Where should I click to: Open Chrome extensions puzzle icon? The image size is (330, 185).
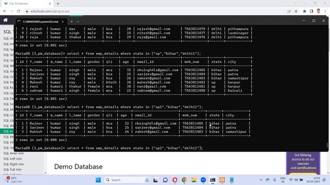tap(304, 11)
